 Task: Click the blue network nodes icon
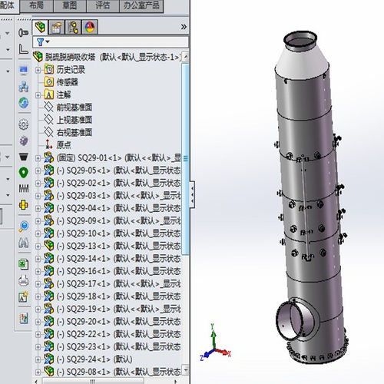coord(24,87)
